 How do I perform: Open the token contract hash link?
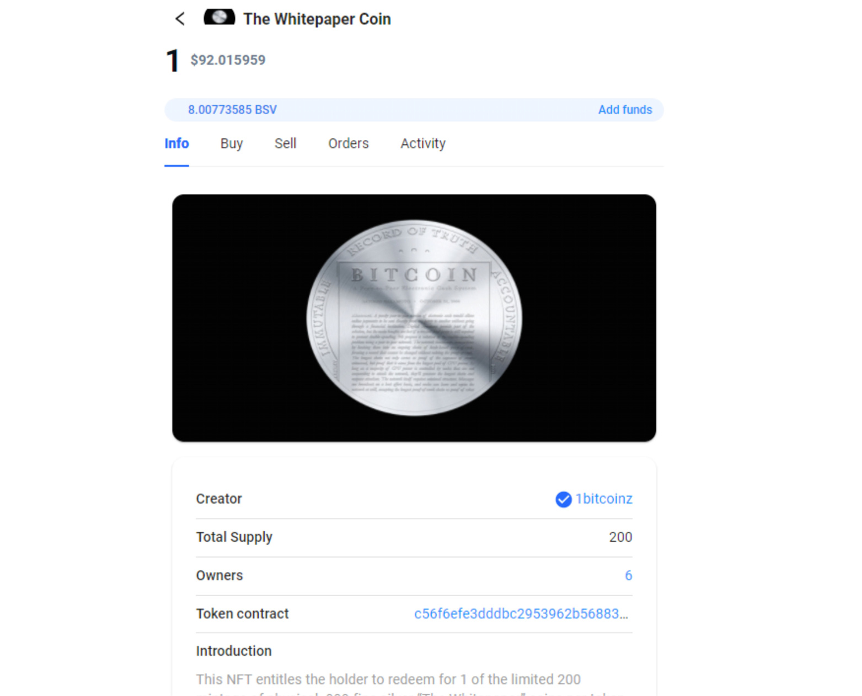(521, 614)
